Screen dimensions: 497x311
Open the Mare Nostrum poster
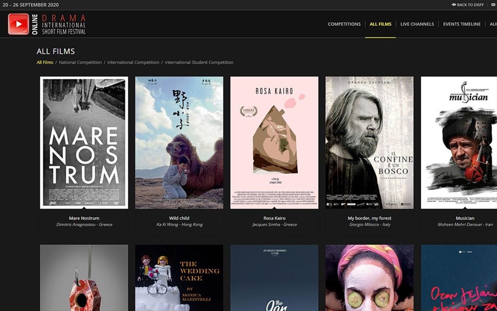click(x=84, y=142)
